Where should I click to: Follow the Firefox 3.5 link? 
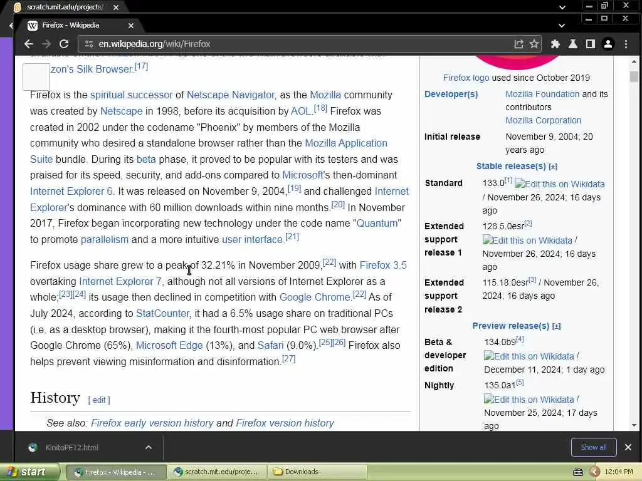383,266
